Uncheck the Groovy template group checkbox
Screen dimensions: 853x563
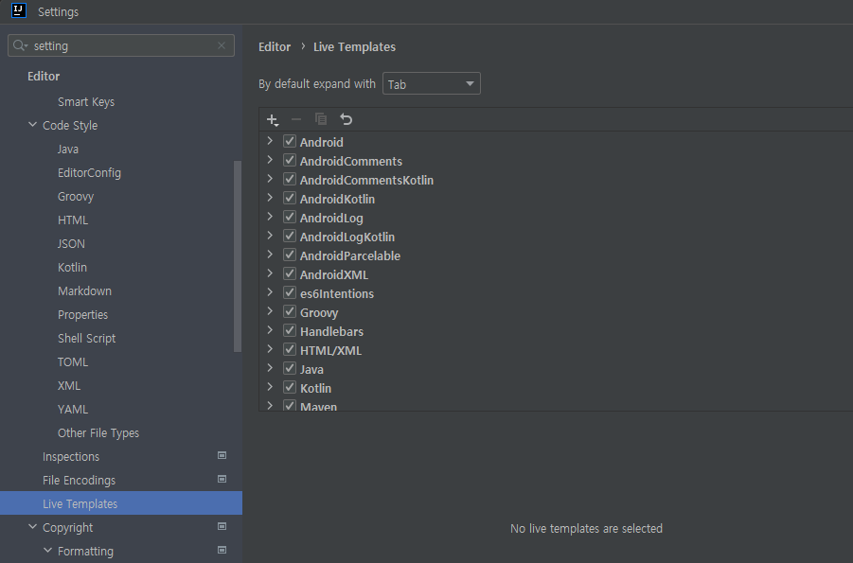[x=290, y=311]
